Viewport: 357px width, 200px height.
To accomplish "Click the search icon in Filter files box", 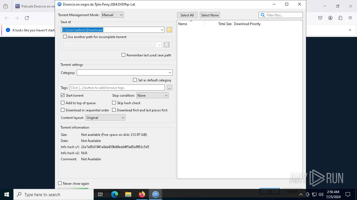I will point(262,15).
